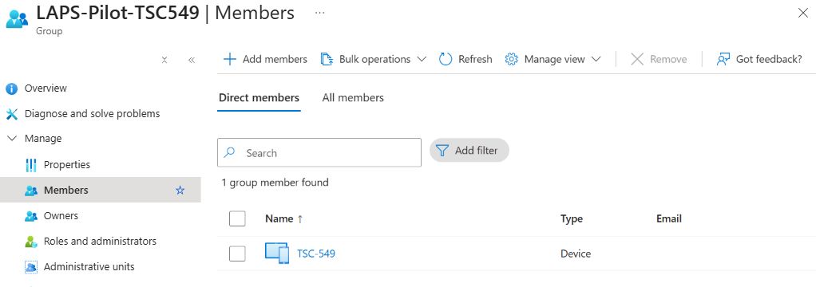Tick the select-all checkbox in header
The height and width of the screenshot is (287, 816).
click(x=237, y=219)
